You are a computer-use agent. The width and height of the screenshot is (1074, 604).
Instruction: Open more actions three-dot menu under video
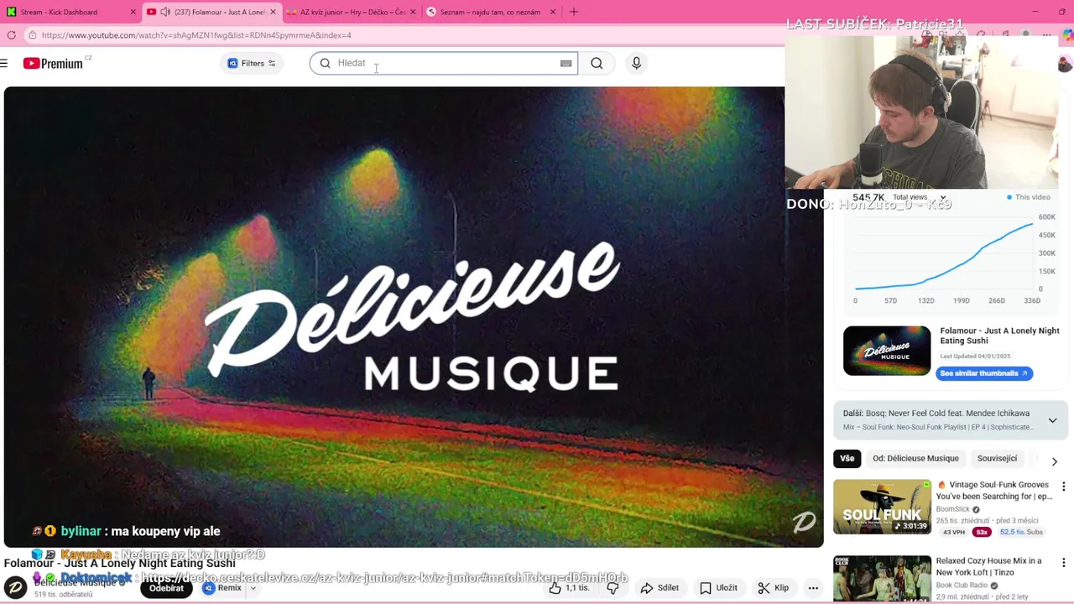[x=813, y=588]
